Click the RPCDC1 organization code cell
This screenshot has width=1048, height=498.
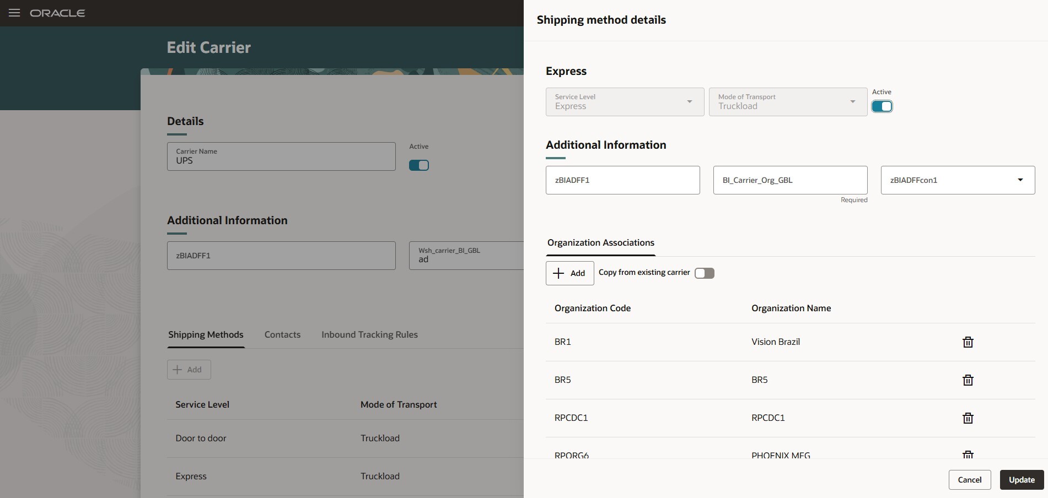(x=571, y=418)
